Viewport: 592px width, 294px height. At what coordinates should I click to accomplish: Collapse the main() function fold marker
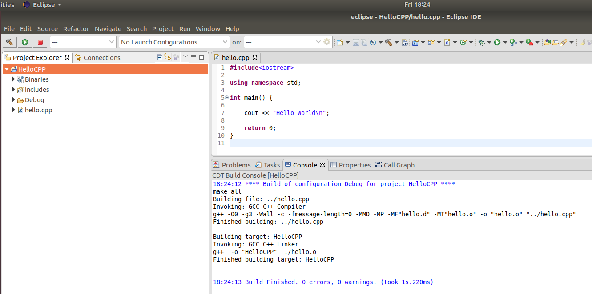227,98
